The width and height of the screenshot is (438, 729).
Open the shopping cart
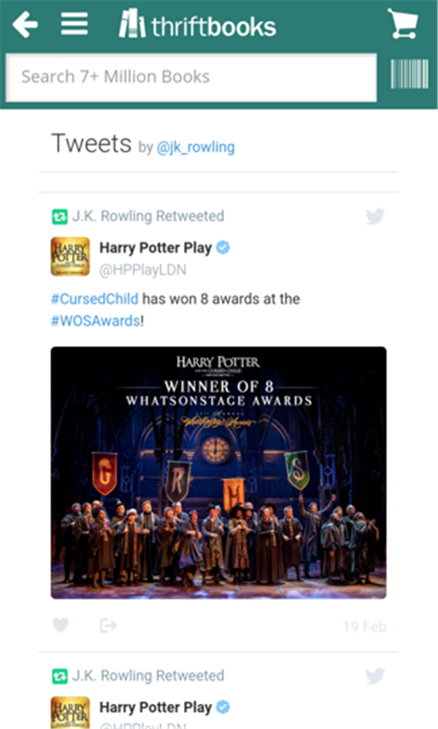403,23
